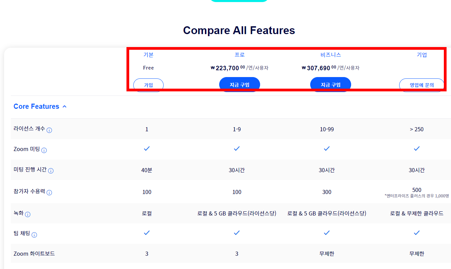Select the 비즈니스 plan heading
The width and height of the screenshot is (451, 269).
(331, 55)
